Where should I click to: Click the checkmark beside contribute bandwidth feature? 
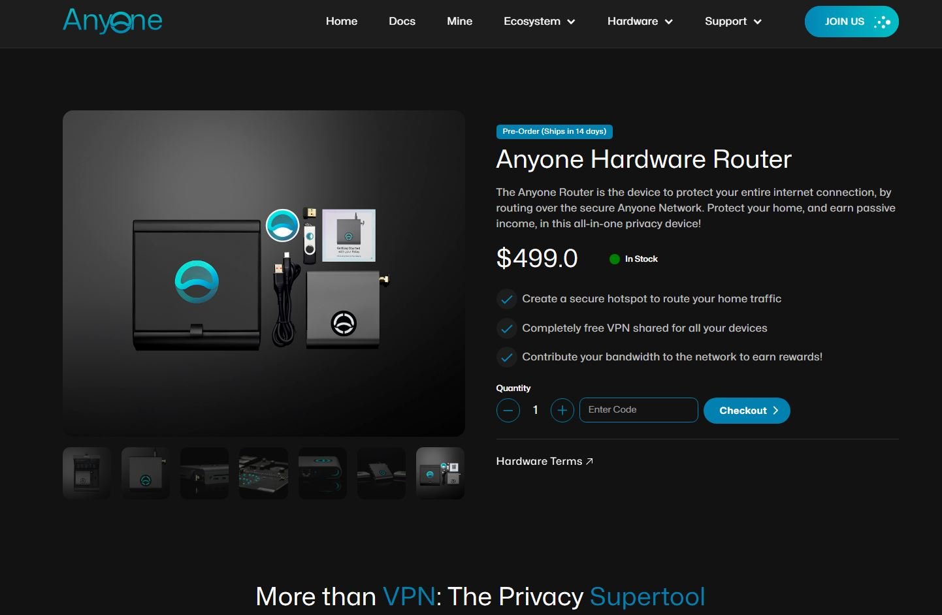tap(506, 357)
